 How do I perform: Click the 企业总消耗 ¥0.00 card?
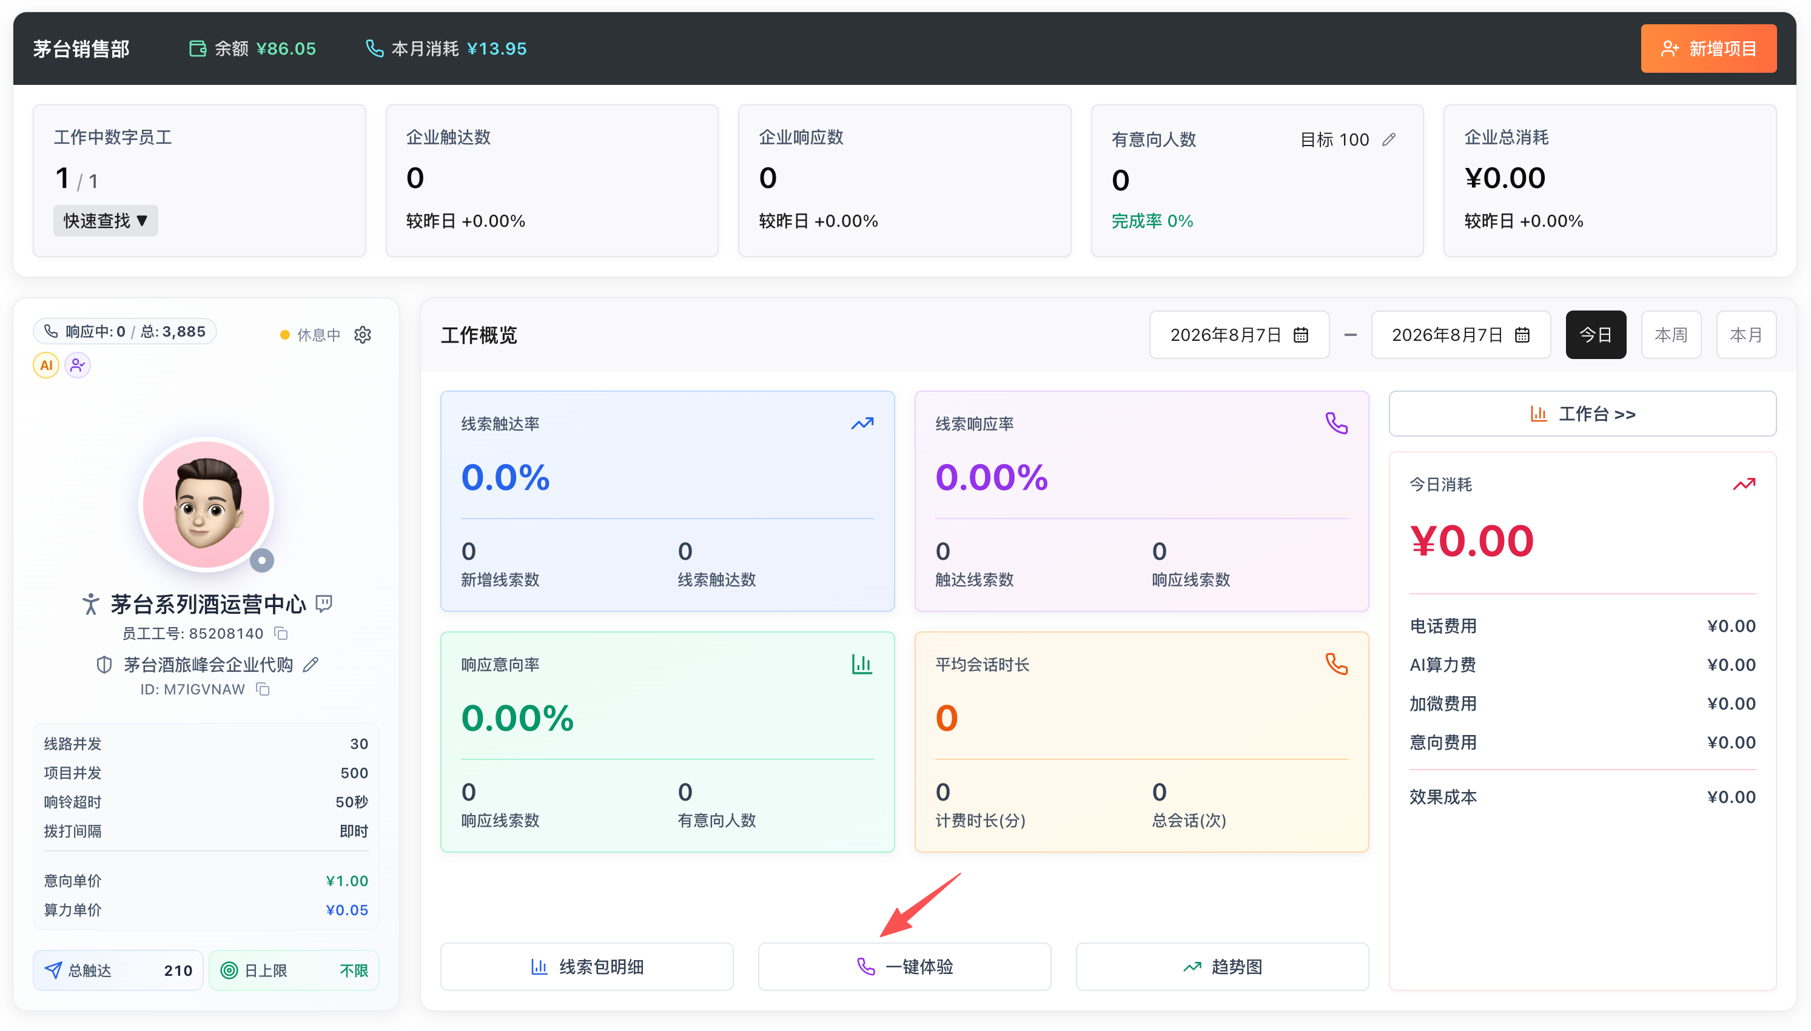(1609, 181)
